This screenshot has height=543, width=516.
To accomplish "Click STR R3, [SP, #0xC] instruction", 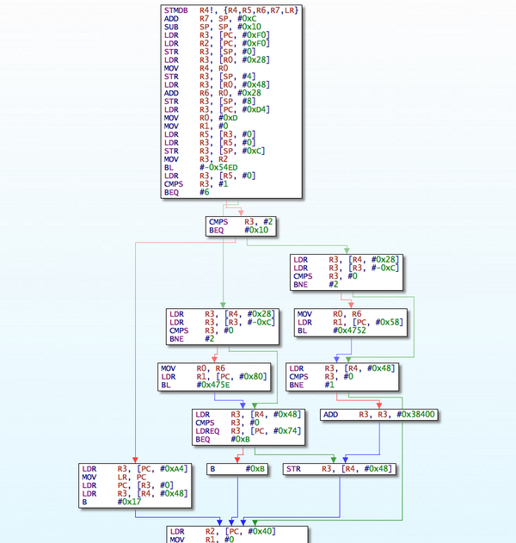I will pos(214,151).
